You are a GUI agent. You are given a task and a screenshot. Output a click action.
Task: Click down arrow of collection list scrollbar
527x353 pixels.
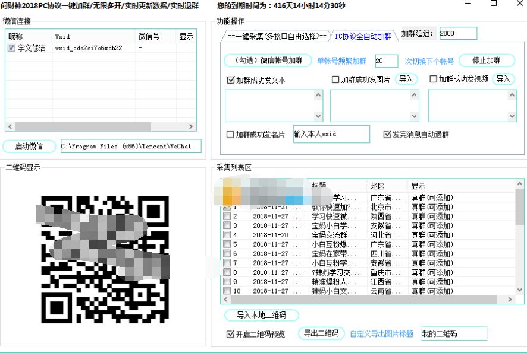520,290
